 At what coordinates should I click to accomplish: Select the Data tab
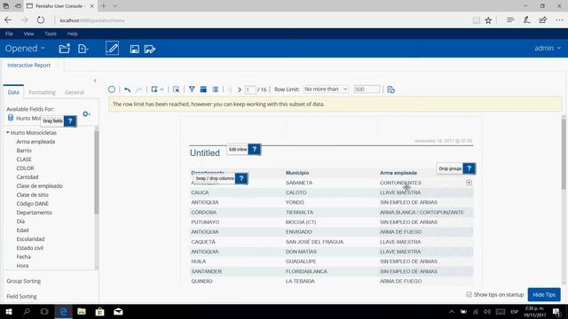[x=13, y=92]
